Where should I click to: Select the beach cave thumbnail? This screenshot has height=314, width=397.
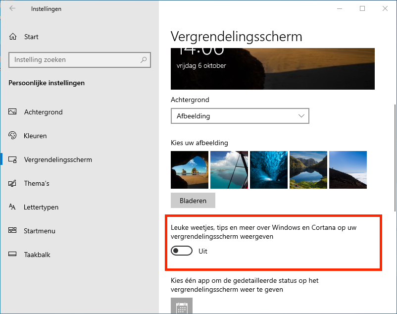click(x=190, y=170)
